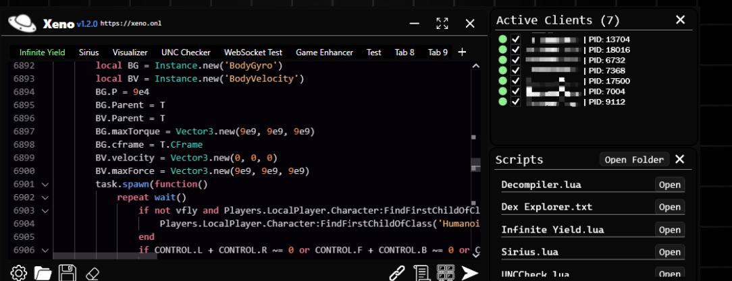The image size is (732, 281).
Task: Uncheck client with PID 7004
Action: [515, 92]
